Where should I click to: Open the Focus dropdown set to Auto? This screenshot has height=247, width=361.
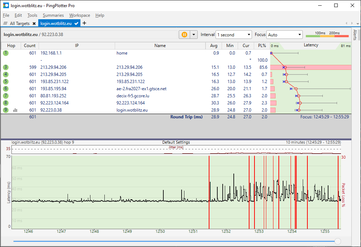[x=285, y=35]
